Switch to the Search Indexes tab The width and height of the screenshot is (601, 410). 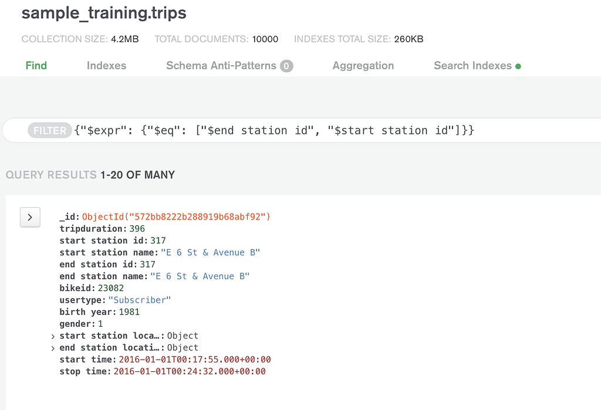point(473,66)
